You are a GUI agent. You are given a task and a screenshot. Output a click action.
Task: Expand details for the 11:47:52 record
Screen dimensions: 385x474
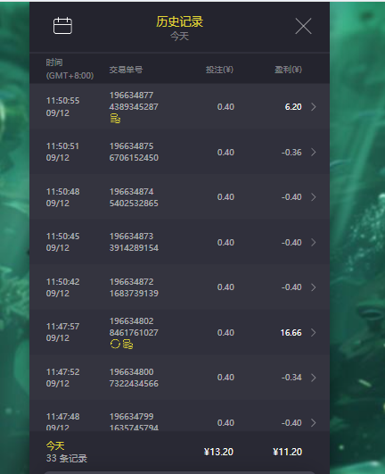coord(314,378)
